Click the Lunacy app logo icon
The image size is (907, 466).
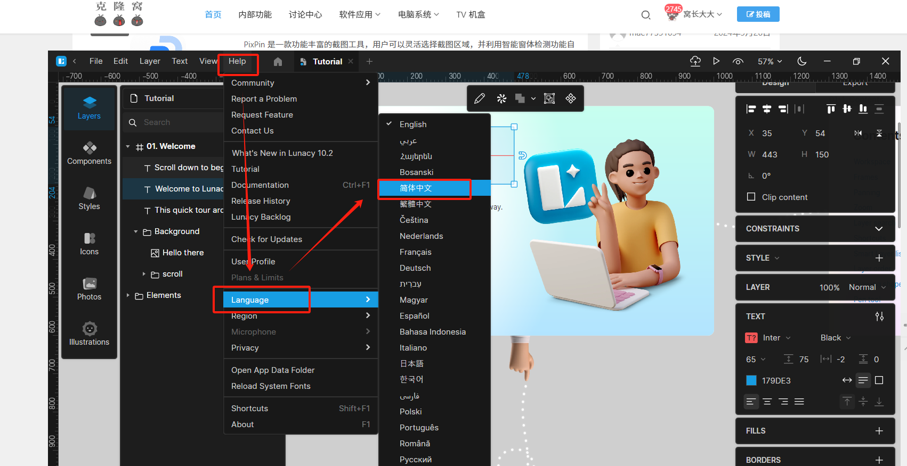[61, 61]
